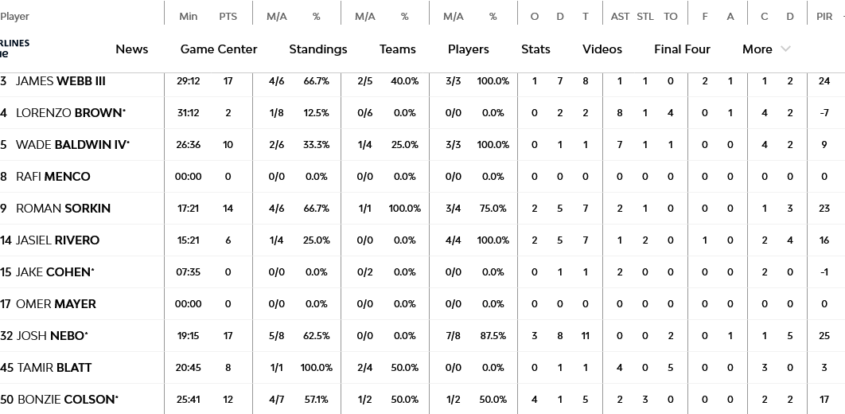The height and width of the screenshot is (414, 845).
Task: Open James Webb III player profile
Action: point(60,81)
